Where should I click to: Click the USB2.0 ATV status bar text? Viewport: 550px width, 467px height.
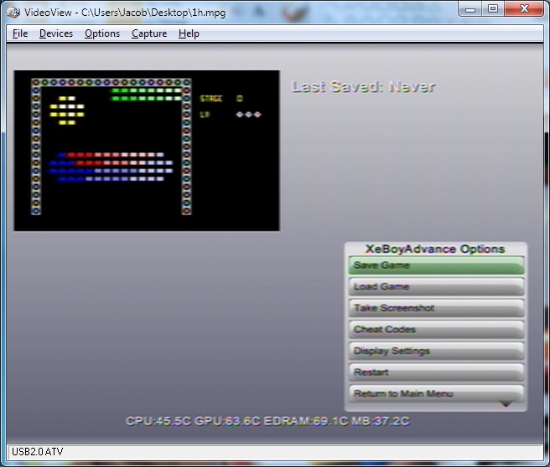click(38, 452)
